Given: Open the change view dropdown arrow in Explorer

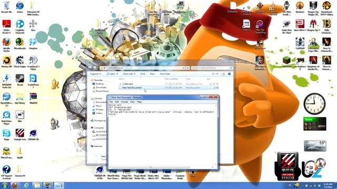Looking at the screenshot, I should point(217,74).
